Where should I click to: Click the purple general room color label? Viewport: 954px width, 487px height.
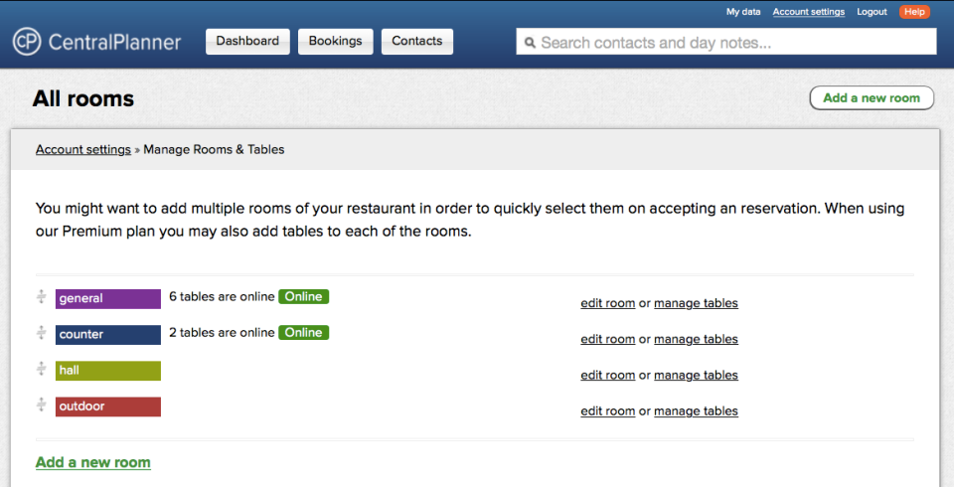(x=107, y=298)
